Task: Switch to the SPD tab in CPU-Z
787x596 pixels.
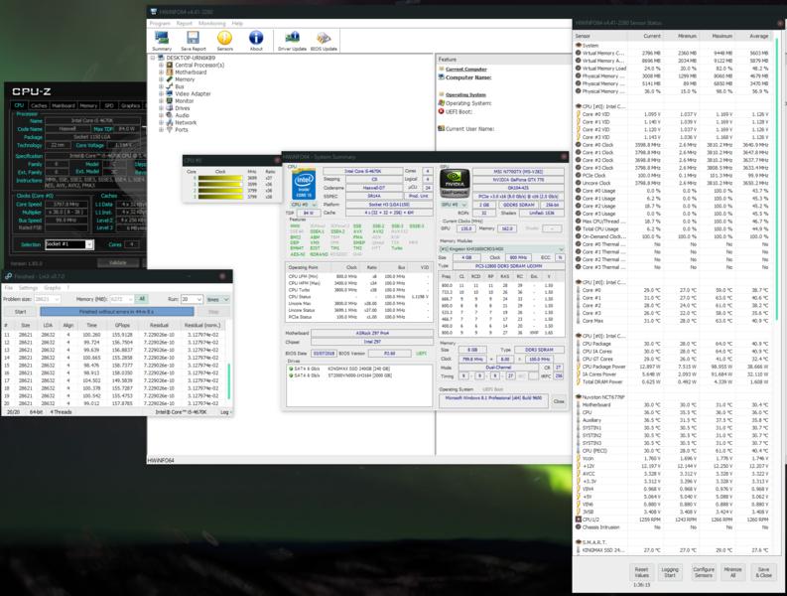Action: (x=109, y=105)
